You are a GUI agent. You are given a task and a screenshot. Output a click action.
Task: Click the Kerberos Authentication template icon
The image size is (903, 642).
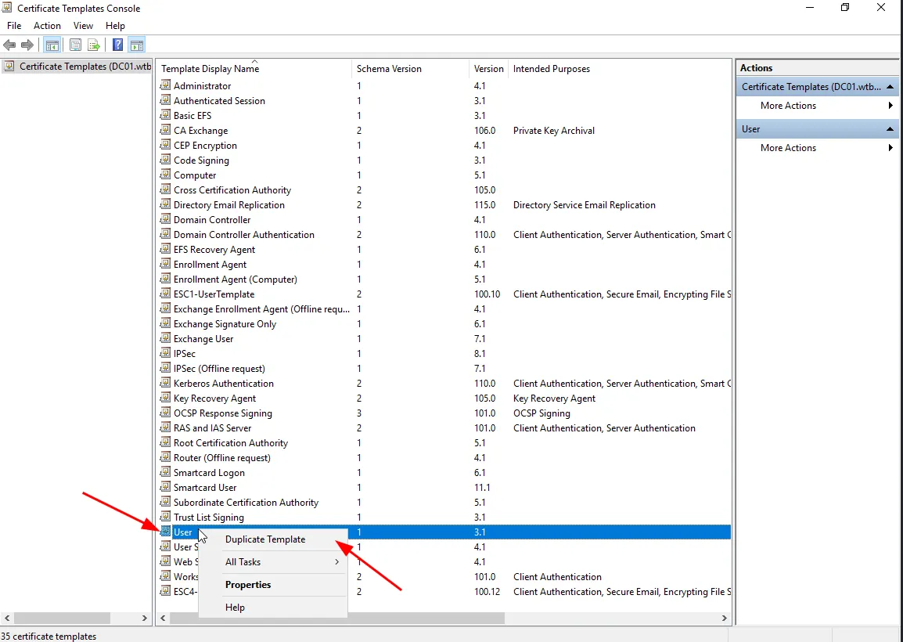point(165,383)
